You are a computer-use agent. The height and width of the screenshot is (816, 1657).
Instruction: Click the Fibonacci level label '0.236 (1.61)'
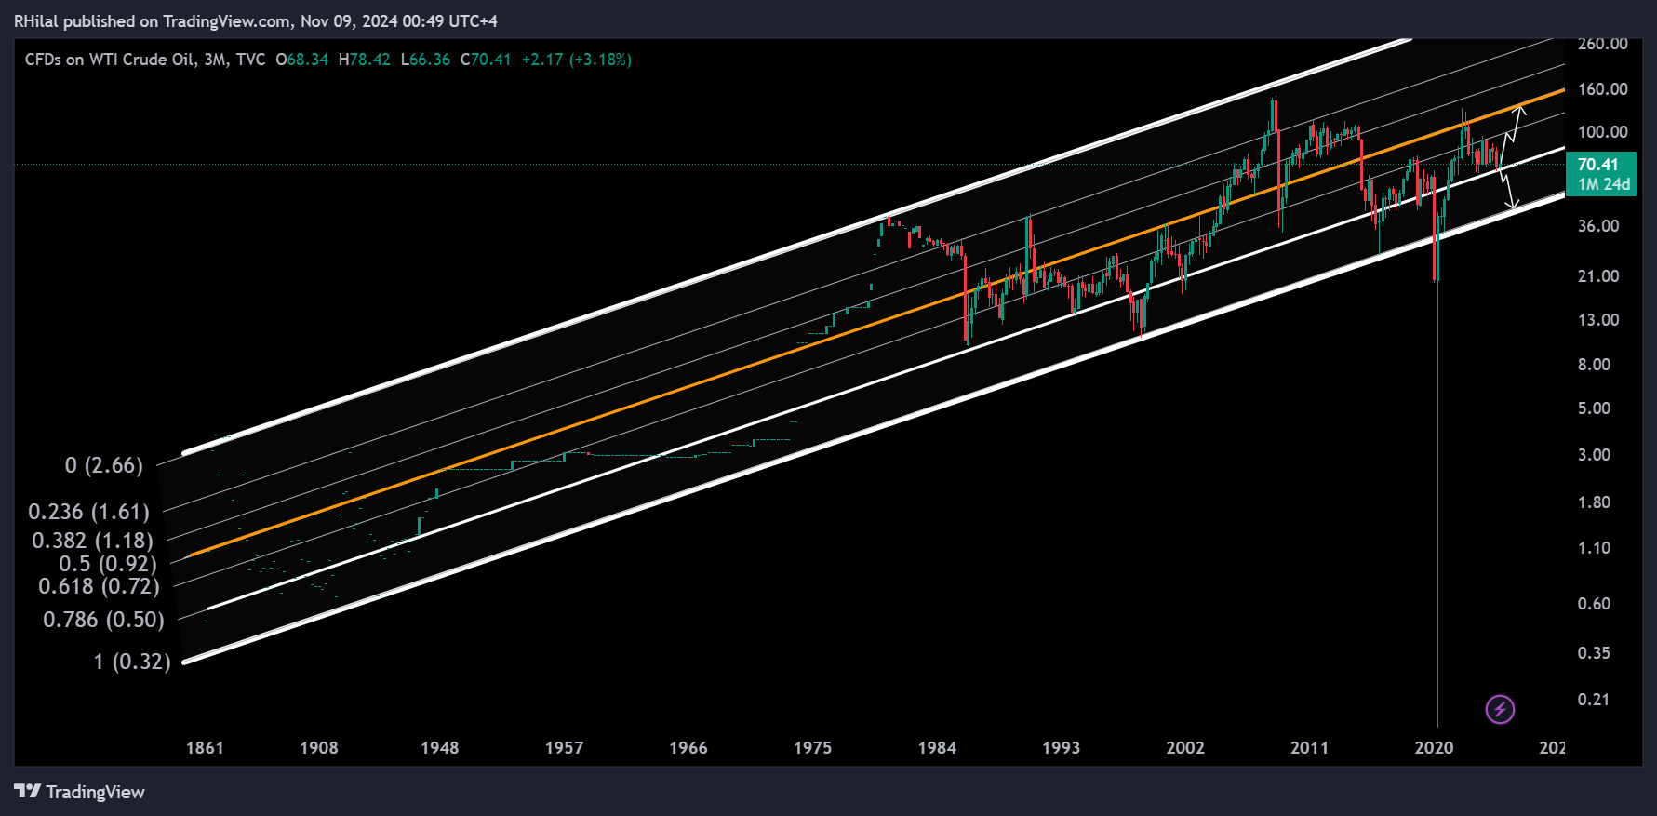click(89, 512)
